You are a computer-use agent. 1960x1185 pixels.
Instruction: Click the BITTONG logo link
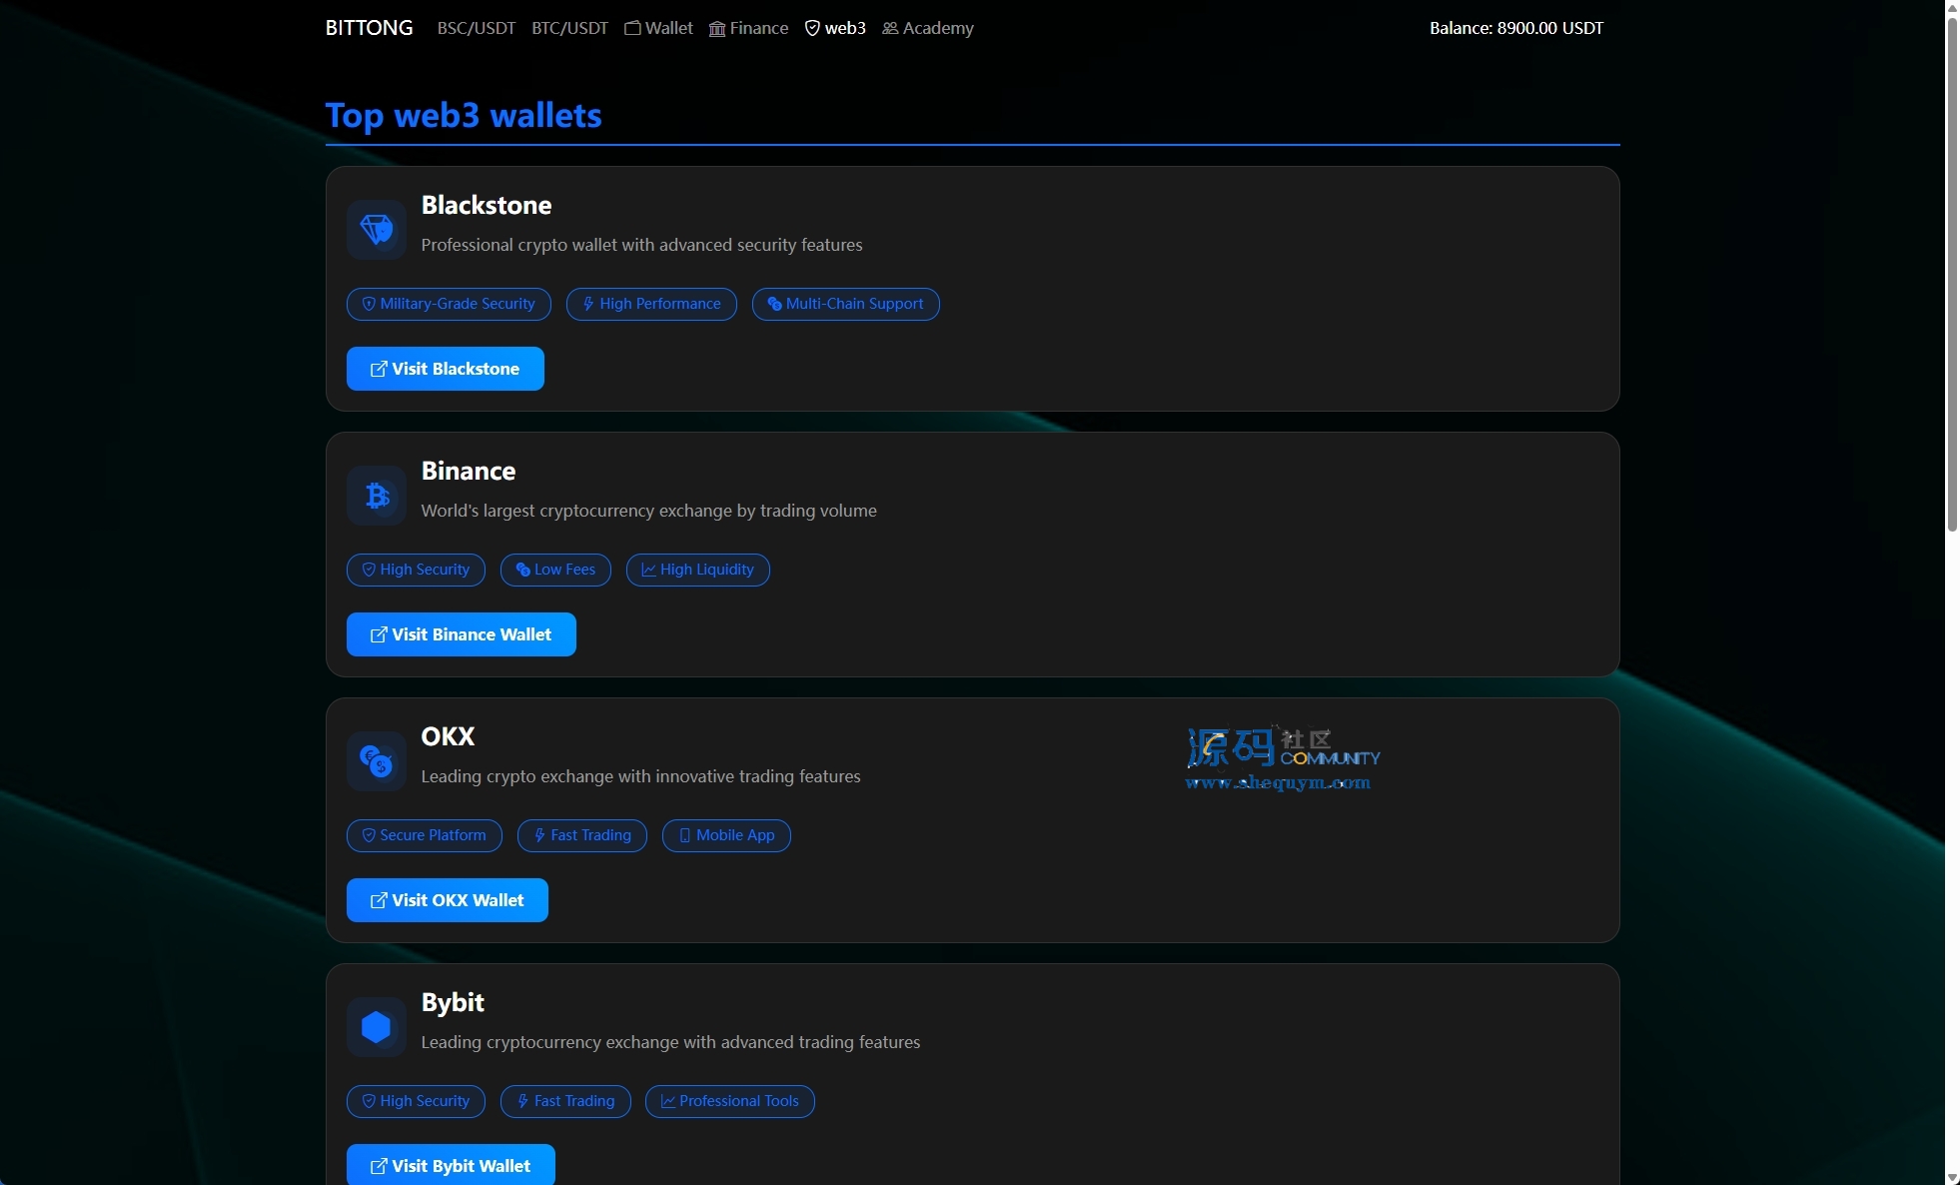(x=369, y=28)
